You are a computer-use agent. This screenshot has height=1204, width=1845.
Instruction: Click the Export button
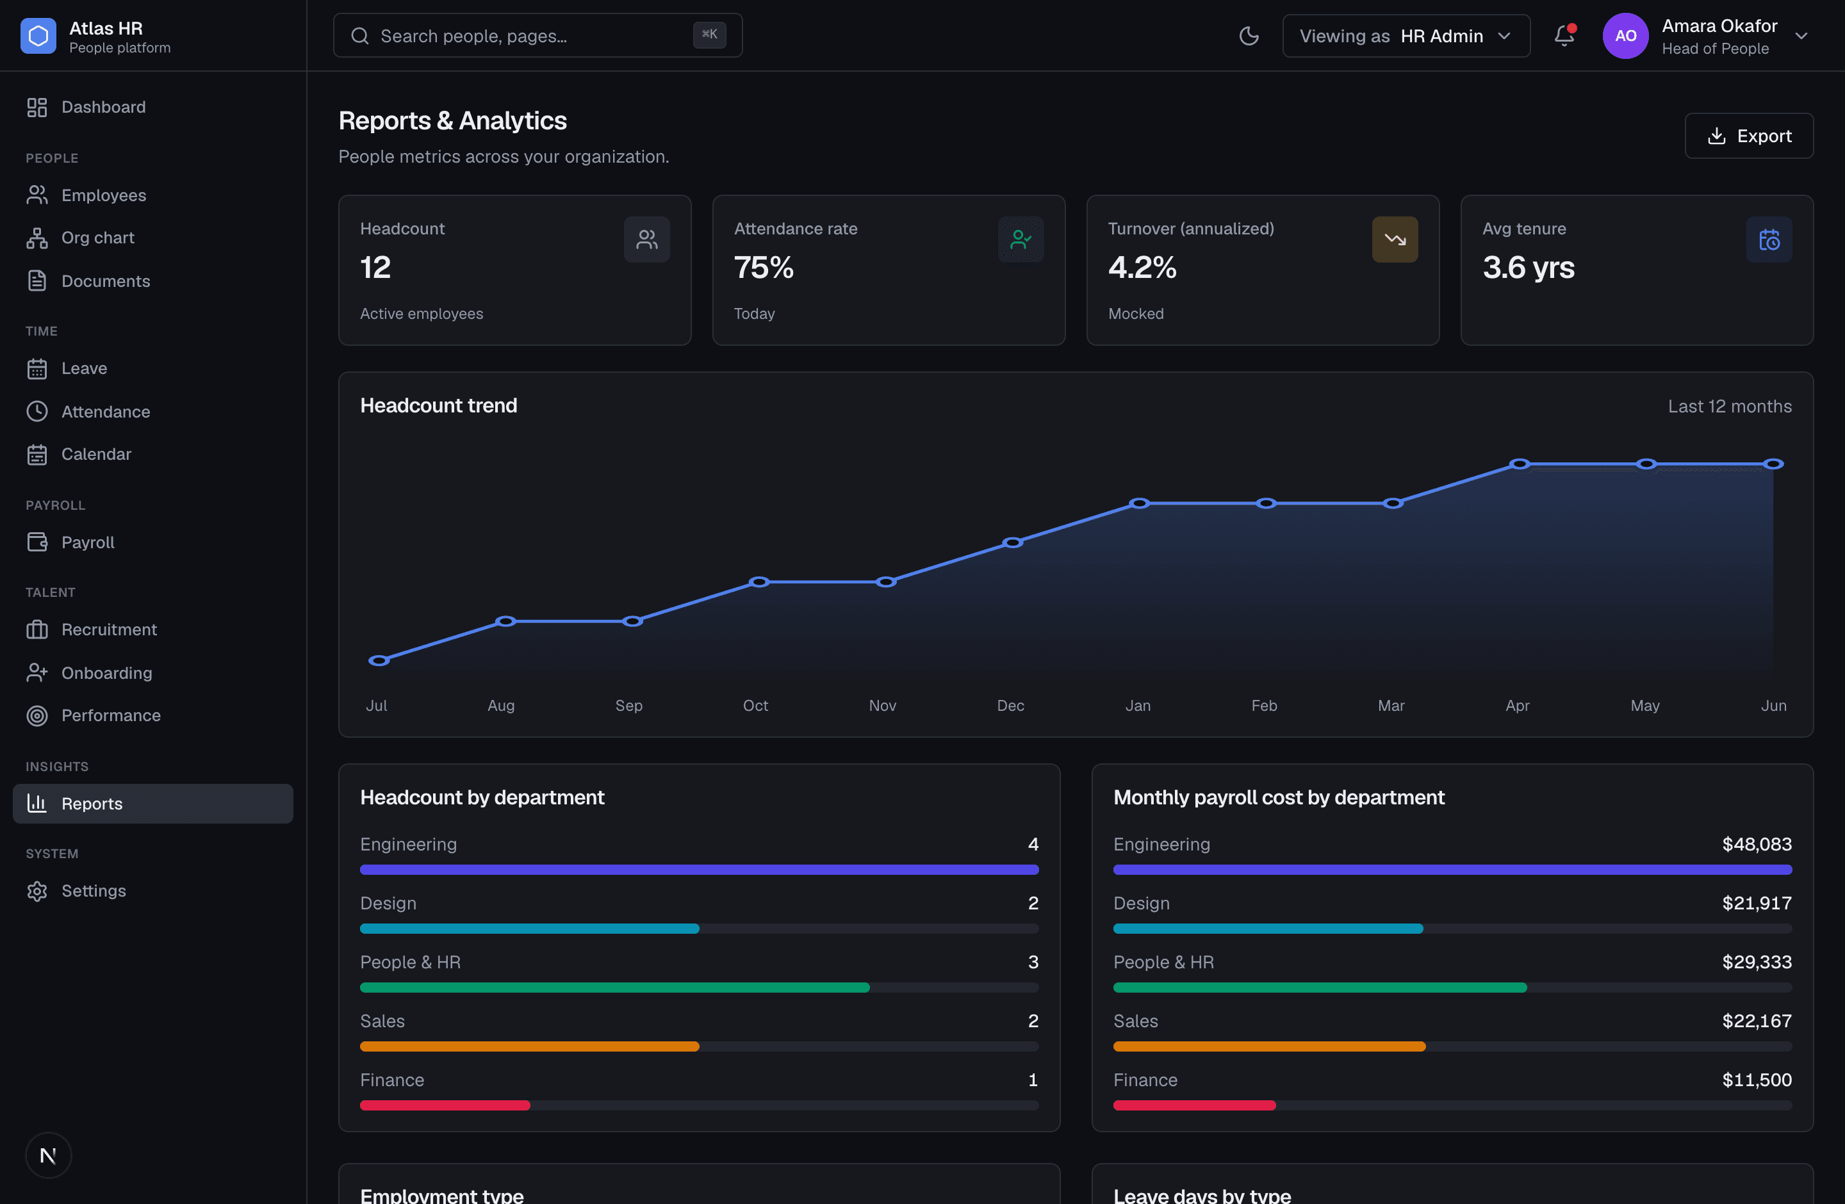pyautogui.click(x=1749, y=136)
